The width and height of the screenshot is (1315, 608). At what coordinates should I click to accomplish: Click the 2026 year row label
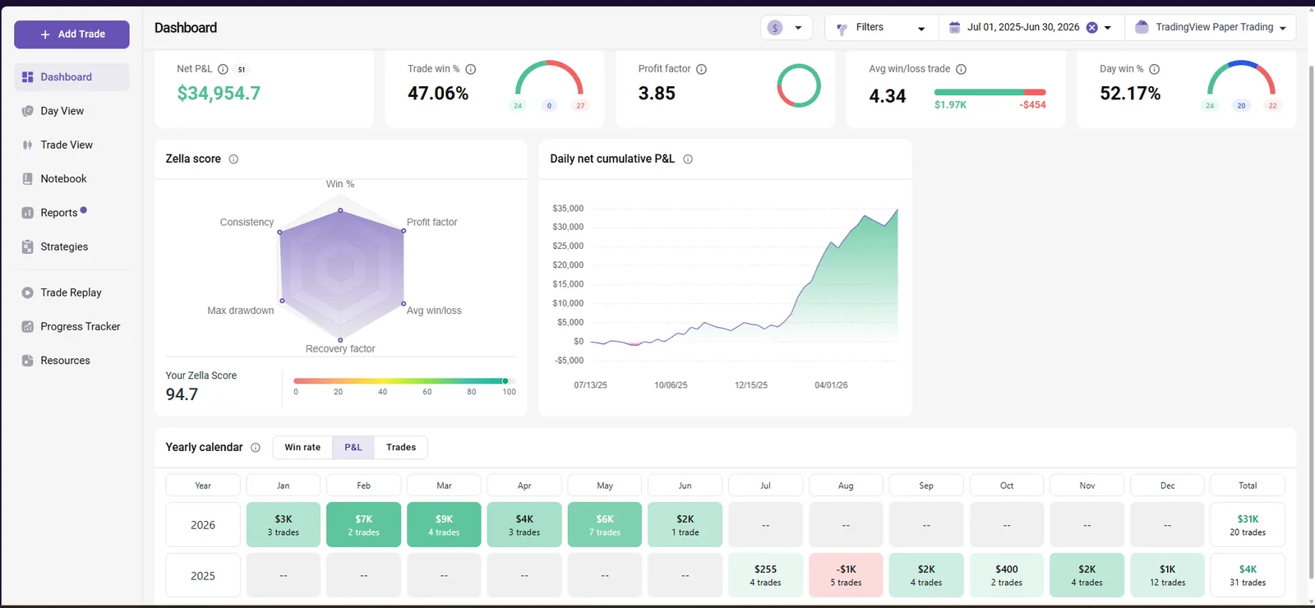pyautogui.click(x=203, y=525)
